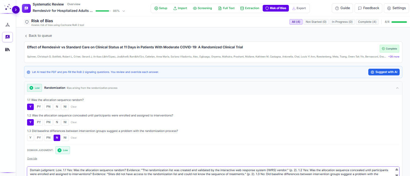
Task: Click the purple Systematic Review project icon
Action: coord(26,8)
